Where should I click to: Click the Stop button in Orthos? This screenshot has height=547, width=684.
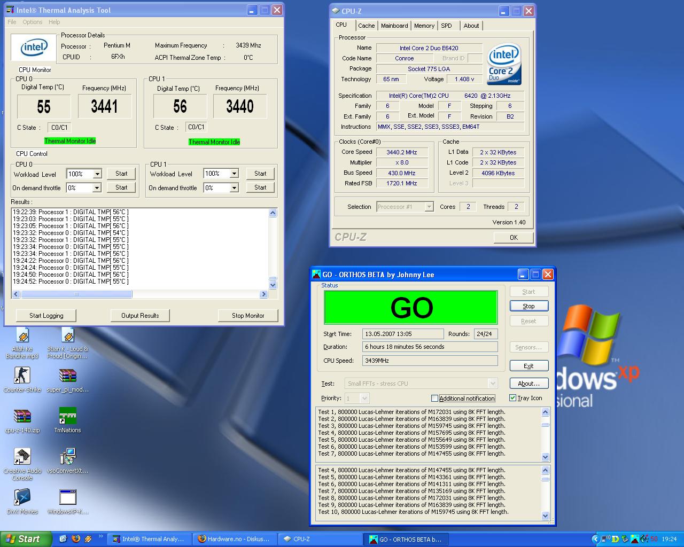tap(528, 306)
